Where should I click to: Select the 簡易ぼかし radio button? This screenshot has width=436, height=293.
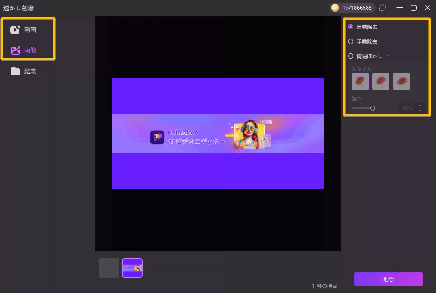351,56
